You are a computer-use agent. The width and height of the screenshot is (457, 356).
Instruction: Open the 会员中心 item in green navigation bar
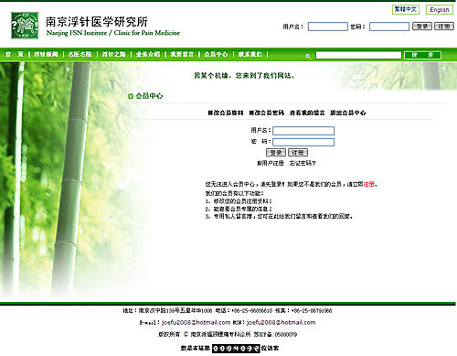click(216, 54)
